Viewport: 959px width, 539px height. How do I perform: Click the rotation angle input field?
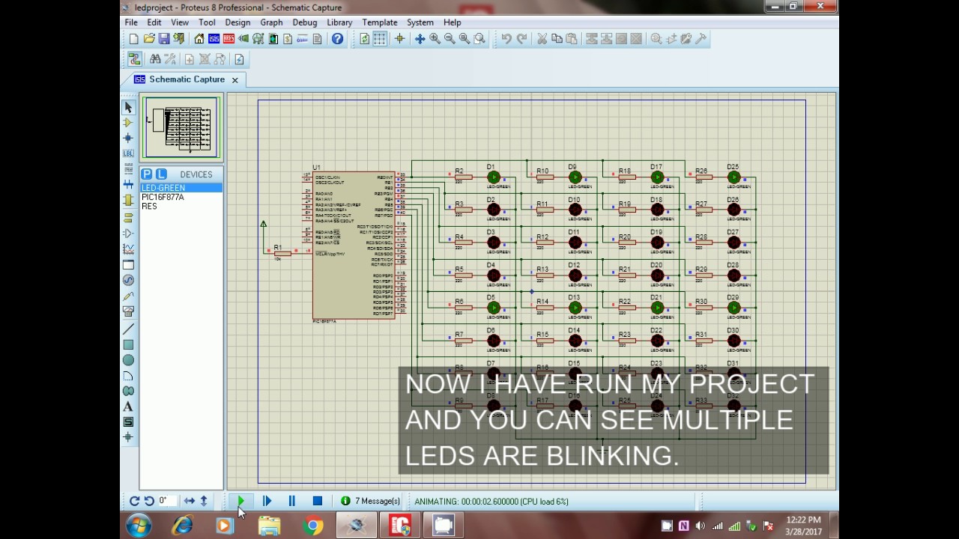point(168,501)
